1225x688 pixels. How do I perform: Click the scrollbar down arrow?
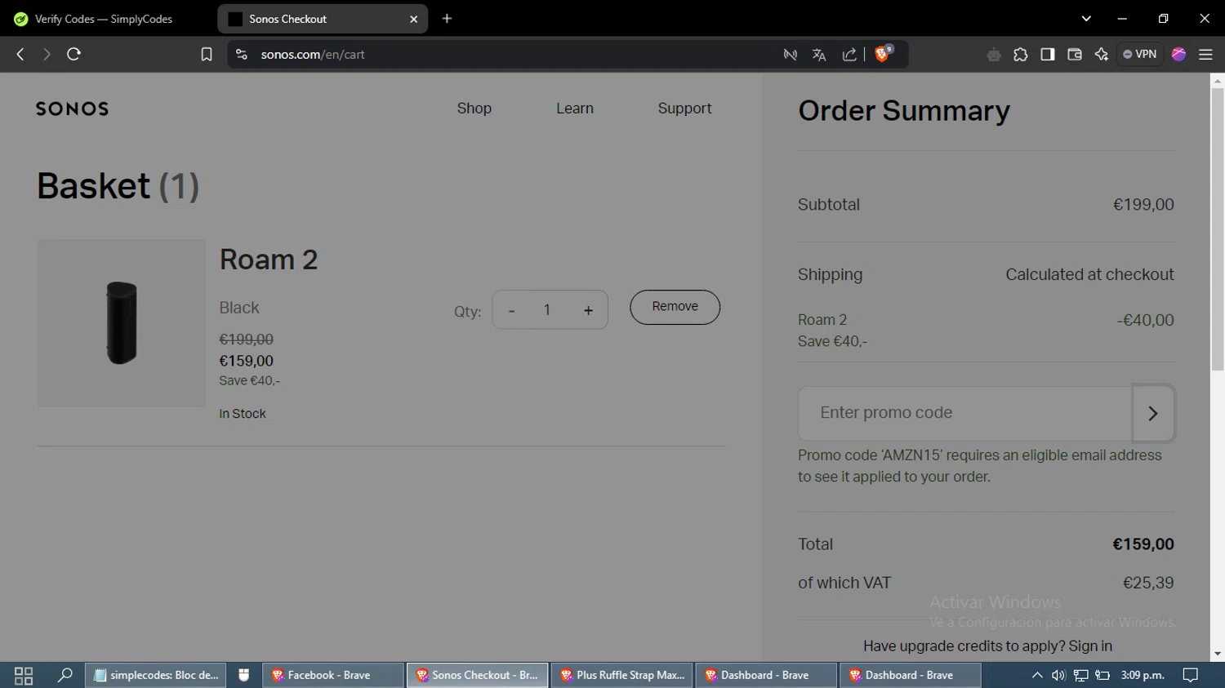pyautogui.click(x=1218, y=654)
